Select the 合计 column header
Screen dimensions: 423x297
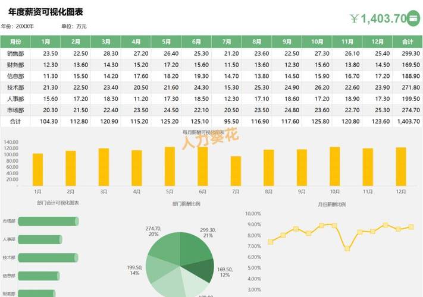point(408,42)
